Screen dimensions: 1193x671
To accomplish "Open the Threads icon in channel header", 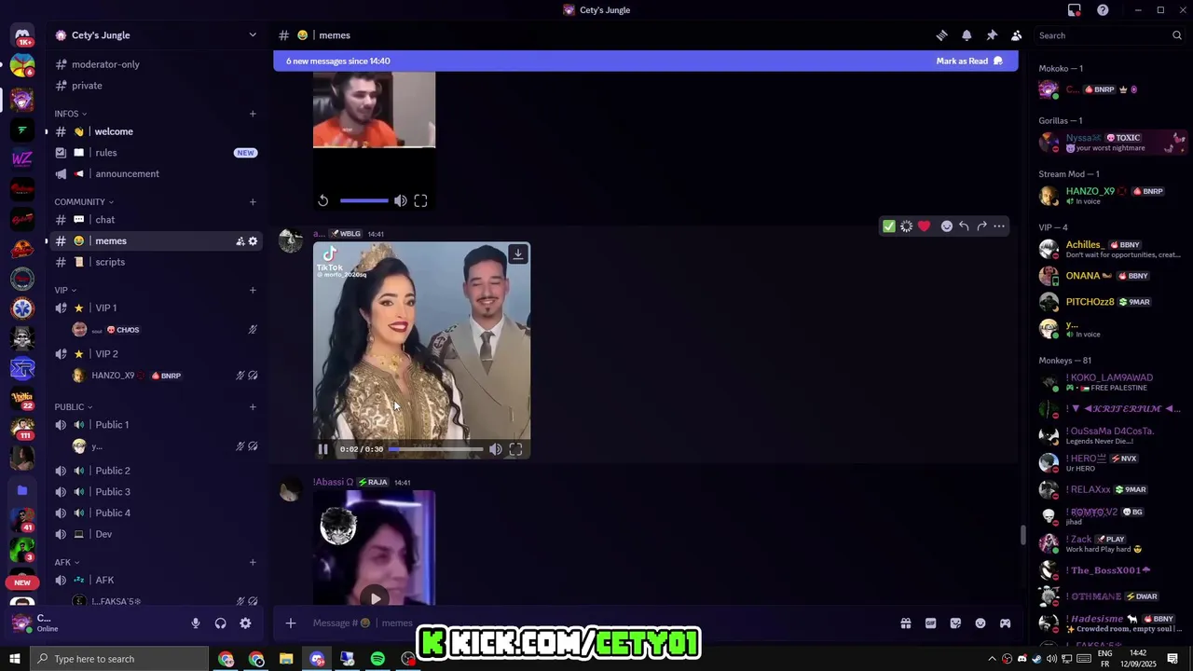I will 941,35.
